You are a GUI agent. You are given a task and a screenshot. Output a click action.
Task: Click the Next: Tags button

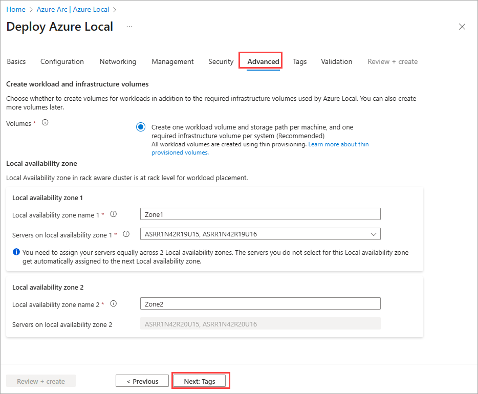tap(200, 381)
